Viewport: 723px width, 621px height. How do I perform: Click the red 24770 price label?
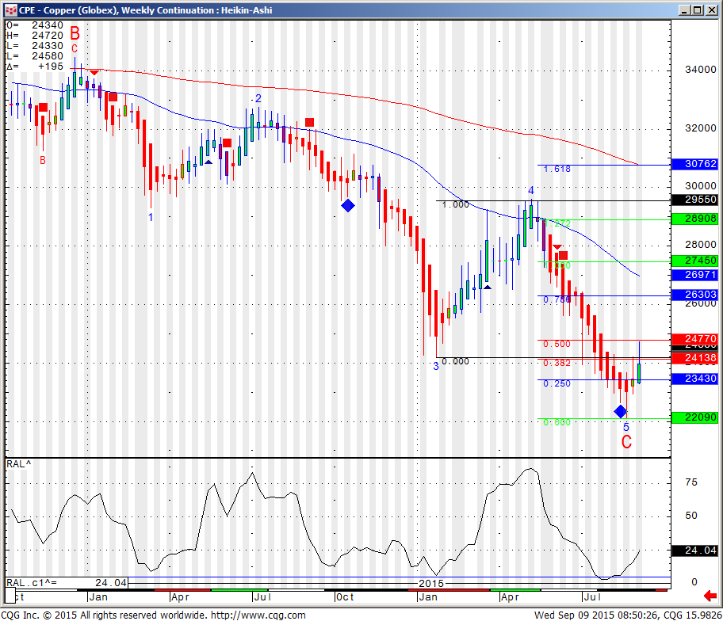click(694, 339)
